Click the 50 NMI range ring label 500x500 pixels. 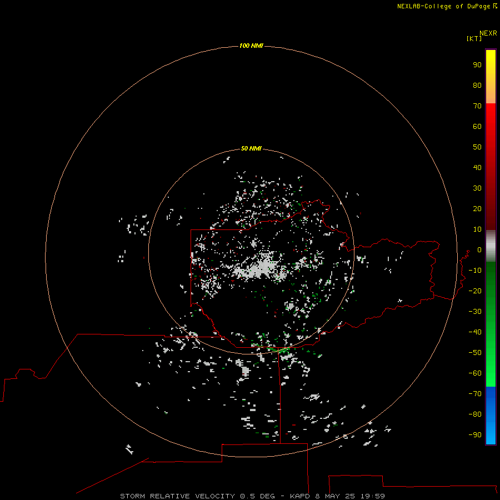[x=251, y=148]
